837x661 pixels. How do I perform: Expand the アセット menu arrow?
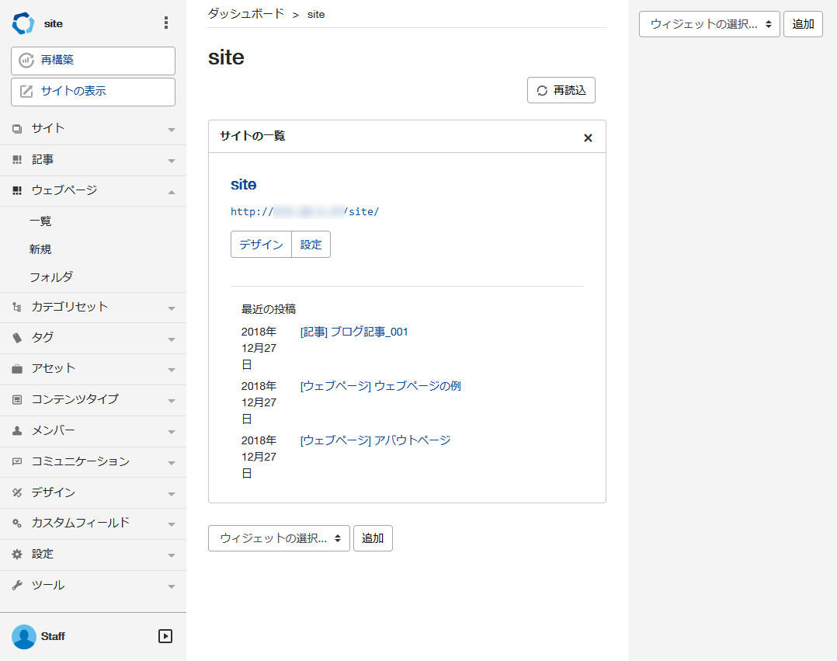172,370
